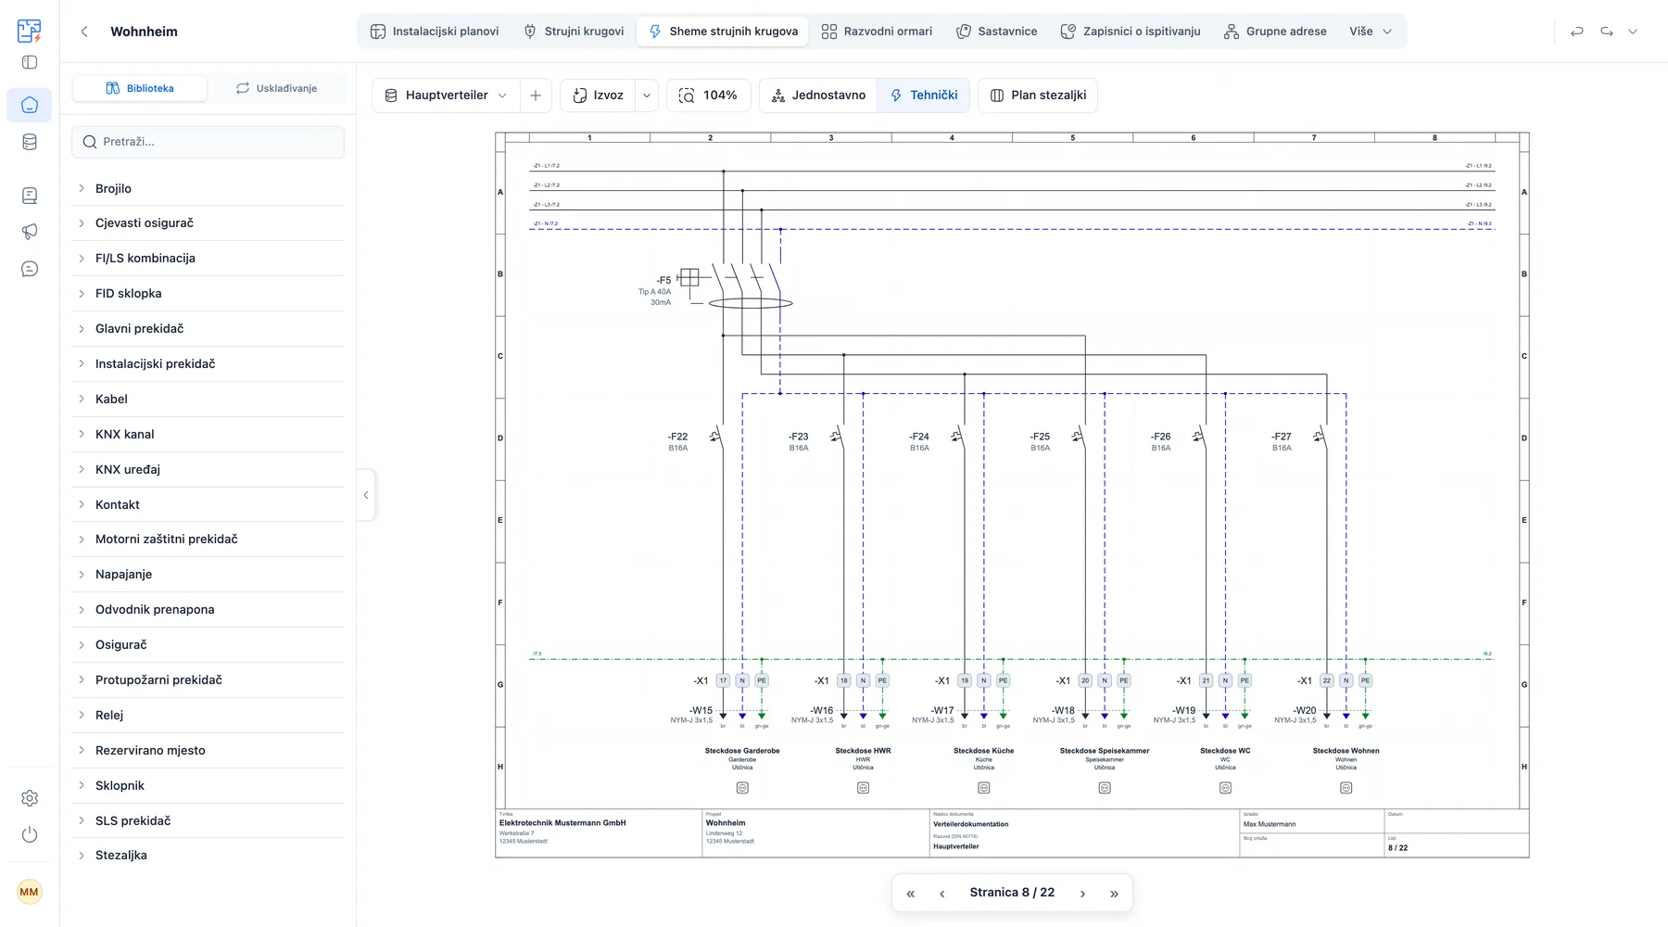Open the Više tabs dropdown
The height and width of the screenshot is (927, 1668).
[1371, 32]
